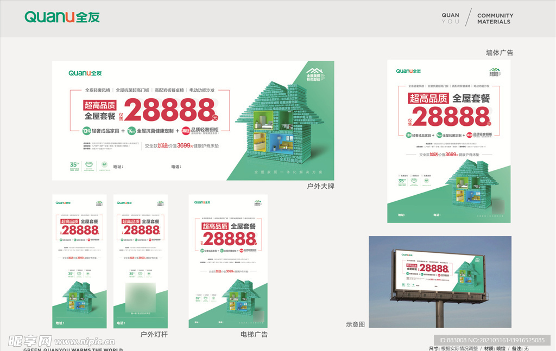Viewport: 556px width, 351px height.
Task: Click the COMMUNITY MATERIALS heading text
Action: click(495, 19)
